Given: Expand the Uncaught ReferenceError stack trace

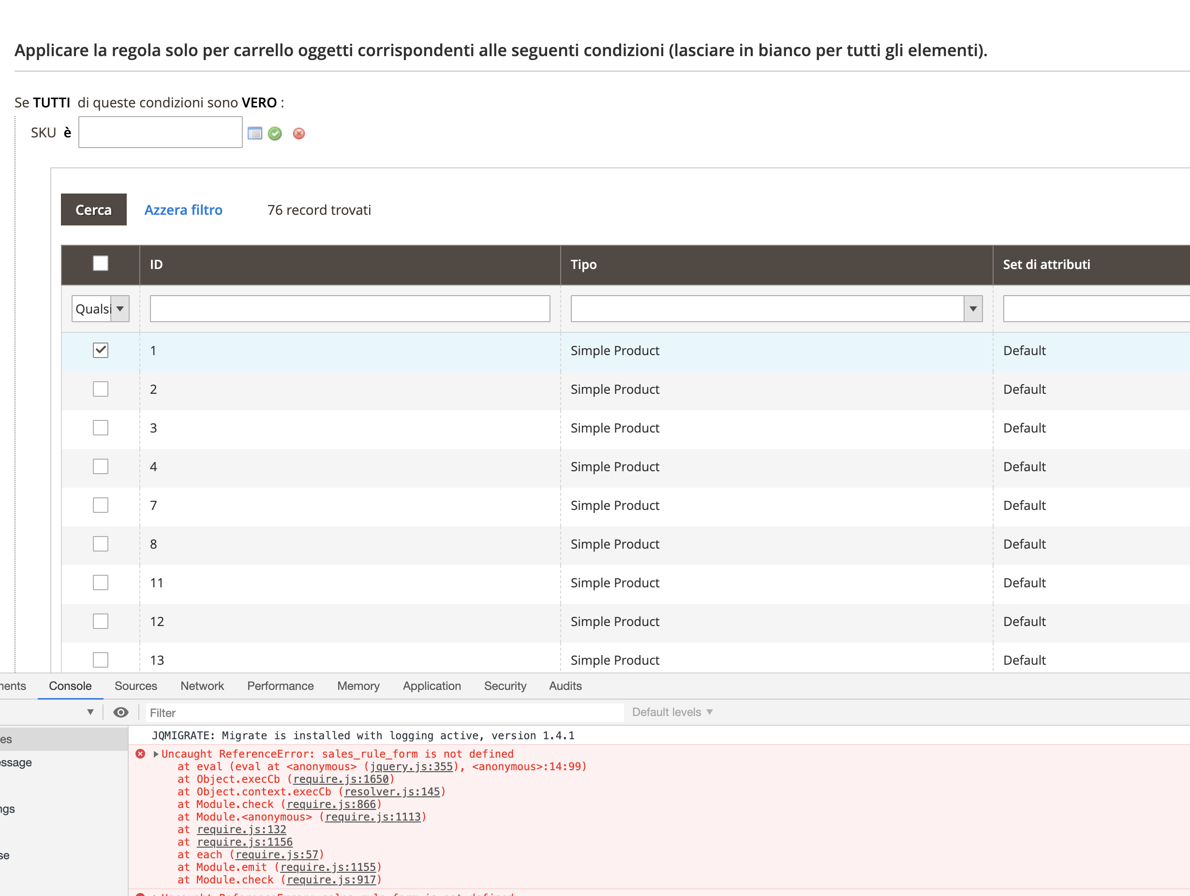Looking at the screenshot, I should pos(156,754).
